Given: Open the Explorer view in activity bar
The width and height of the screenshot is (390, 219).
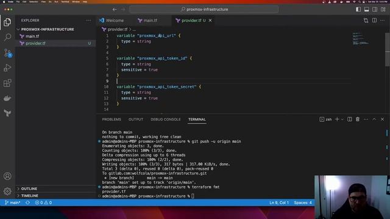Looking at the screenshot, I should 7,23.
